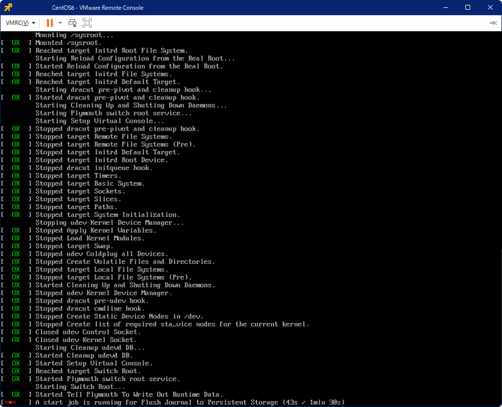The width and height of the screenshot is (502, 407).
Task: Open the VMRC menu
Action: pos(16,23)
